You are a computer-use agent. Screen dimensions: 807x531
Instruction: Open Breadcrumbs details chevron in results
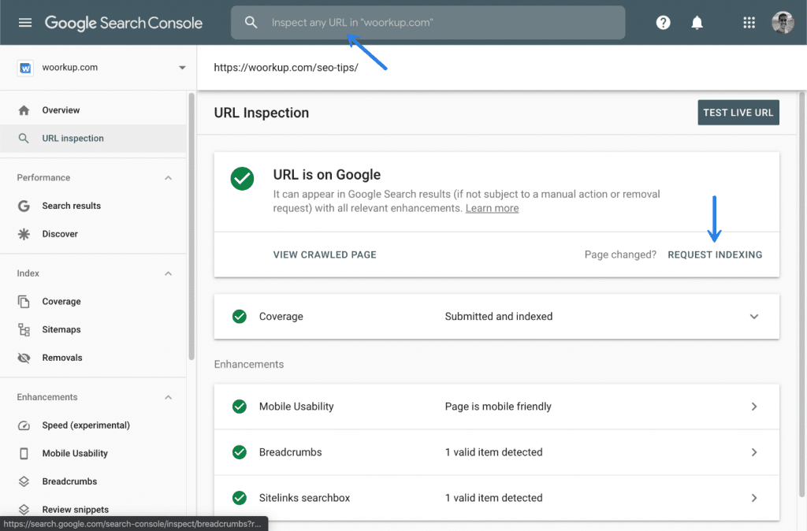(x=754, y=452)
